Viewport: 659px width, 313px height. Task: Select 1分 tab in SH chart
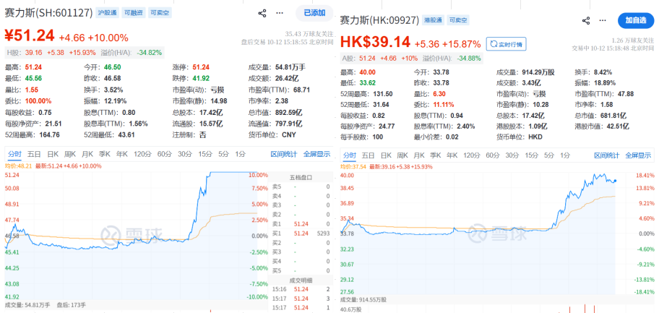tap(240, 155)
